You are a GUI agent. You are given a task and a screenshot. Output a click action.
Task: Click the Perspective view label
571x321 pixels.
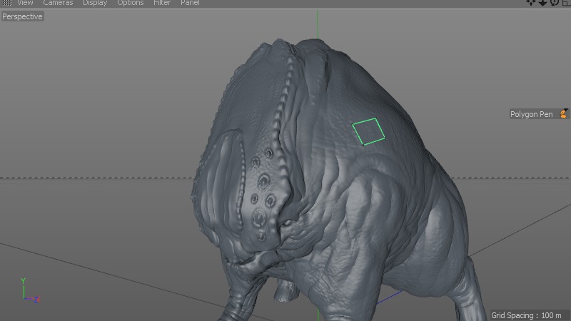click(22, 16)
